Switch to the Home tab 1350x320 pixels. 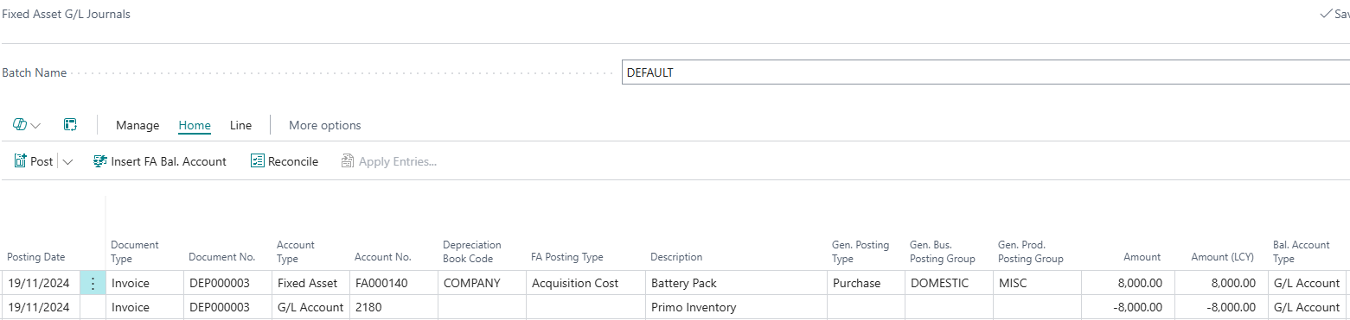[x=195, y=125]
